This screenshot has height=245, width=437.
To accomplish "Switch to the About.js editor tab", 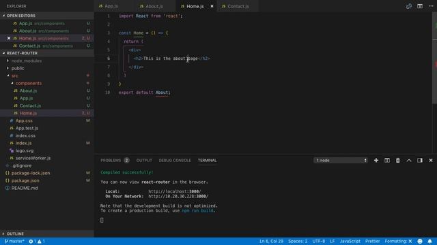I will [x=154, y=6].
